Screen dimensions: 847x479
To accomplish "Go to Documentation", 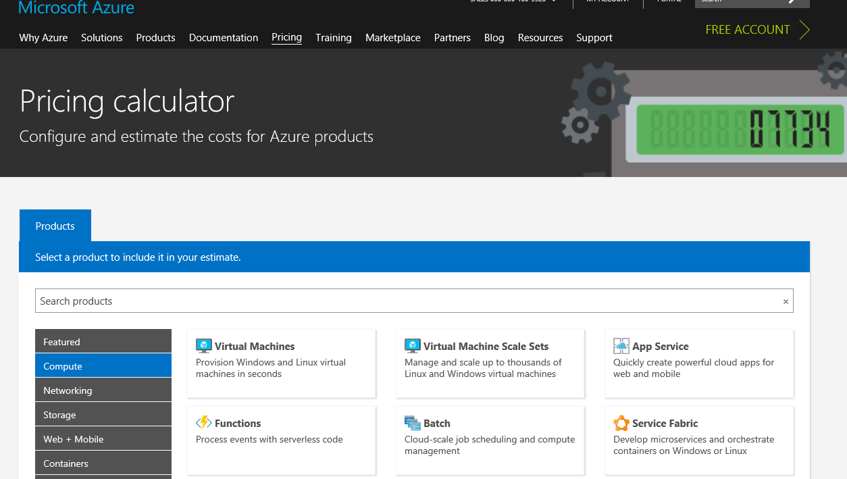I will [x=224, y=38].
